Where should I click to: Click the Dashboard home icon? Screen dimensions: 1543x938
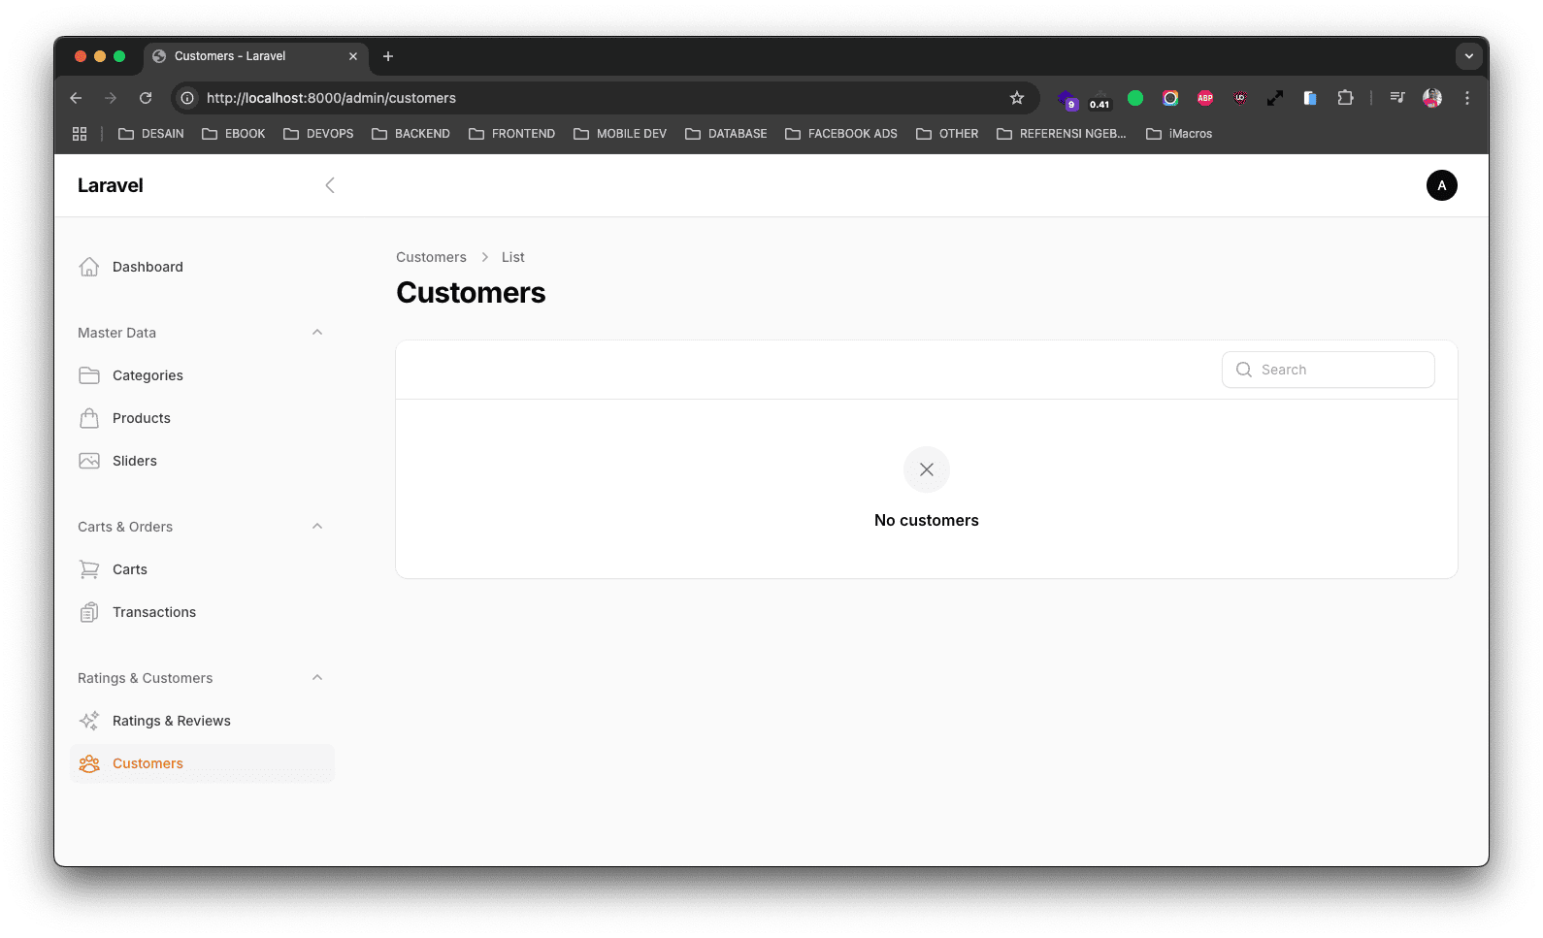pyautogui.click(x=89, y=267)
